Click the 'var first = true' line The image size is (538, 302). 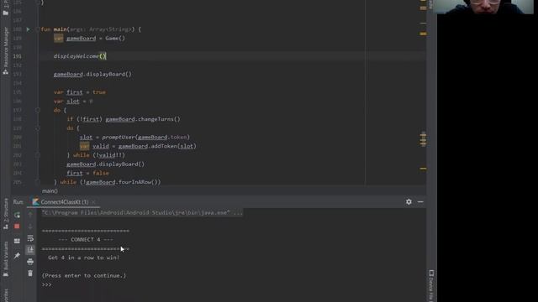(x=80, y=92)
